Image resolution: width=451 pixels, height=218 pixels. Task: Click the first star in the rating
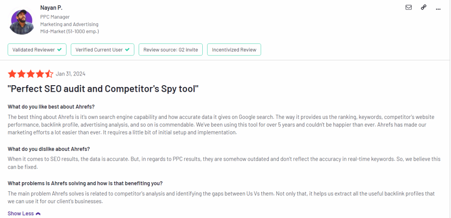(x=12, y=74)
